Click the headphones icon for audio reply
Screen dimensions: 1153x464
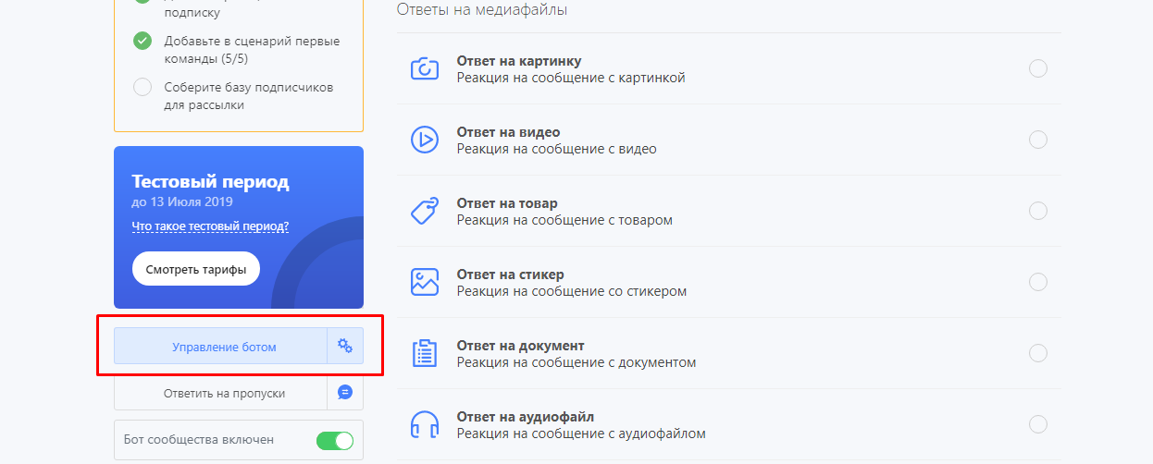click(424, 424)
